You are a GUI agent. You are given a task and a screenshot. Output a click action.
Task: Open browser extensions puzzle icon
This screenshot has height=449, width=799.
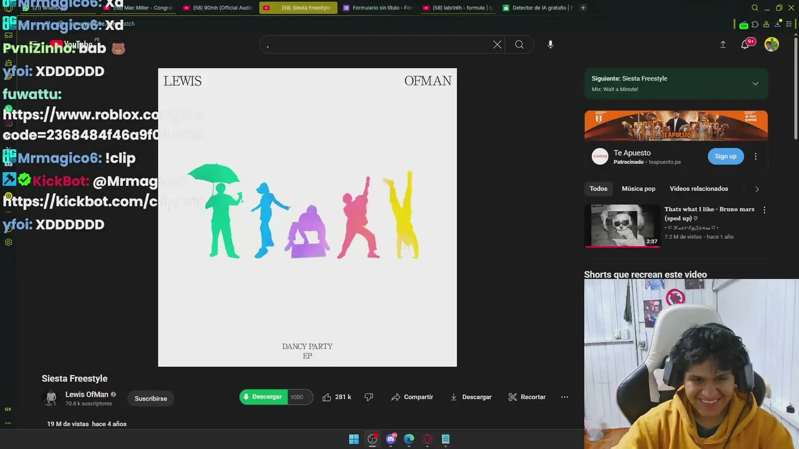pyautogui.click(x=755, y=24)
